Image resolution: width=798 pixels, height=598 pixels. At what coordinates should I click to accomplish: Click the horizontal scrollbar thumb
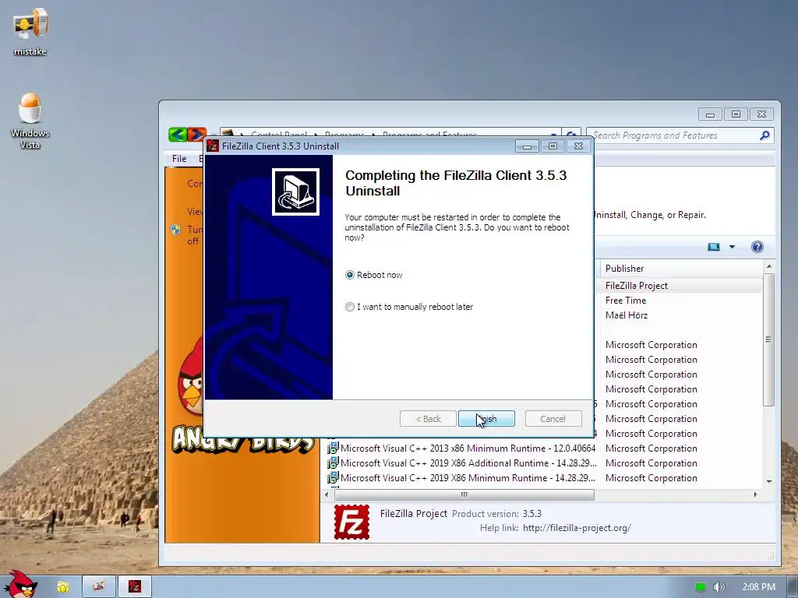464,494
